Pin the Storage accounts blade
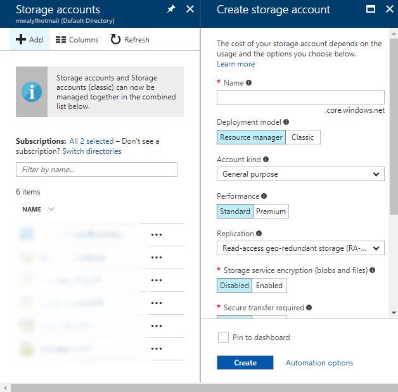 point(171,9)
